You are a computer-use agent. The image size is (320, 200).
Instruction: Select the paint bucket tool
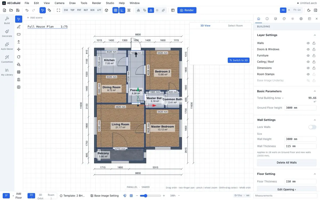19,64
